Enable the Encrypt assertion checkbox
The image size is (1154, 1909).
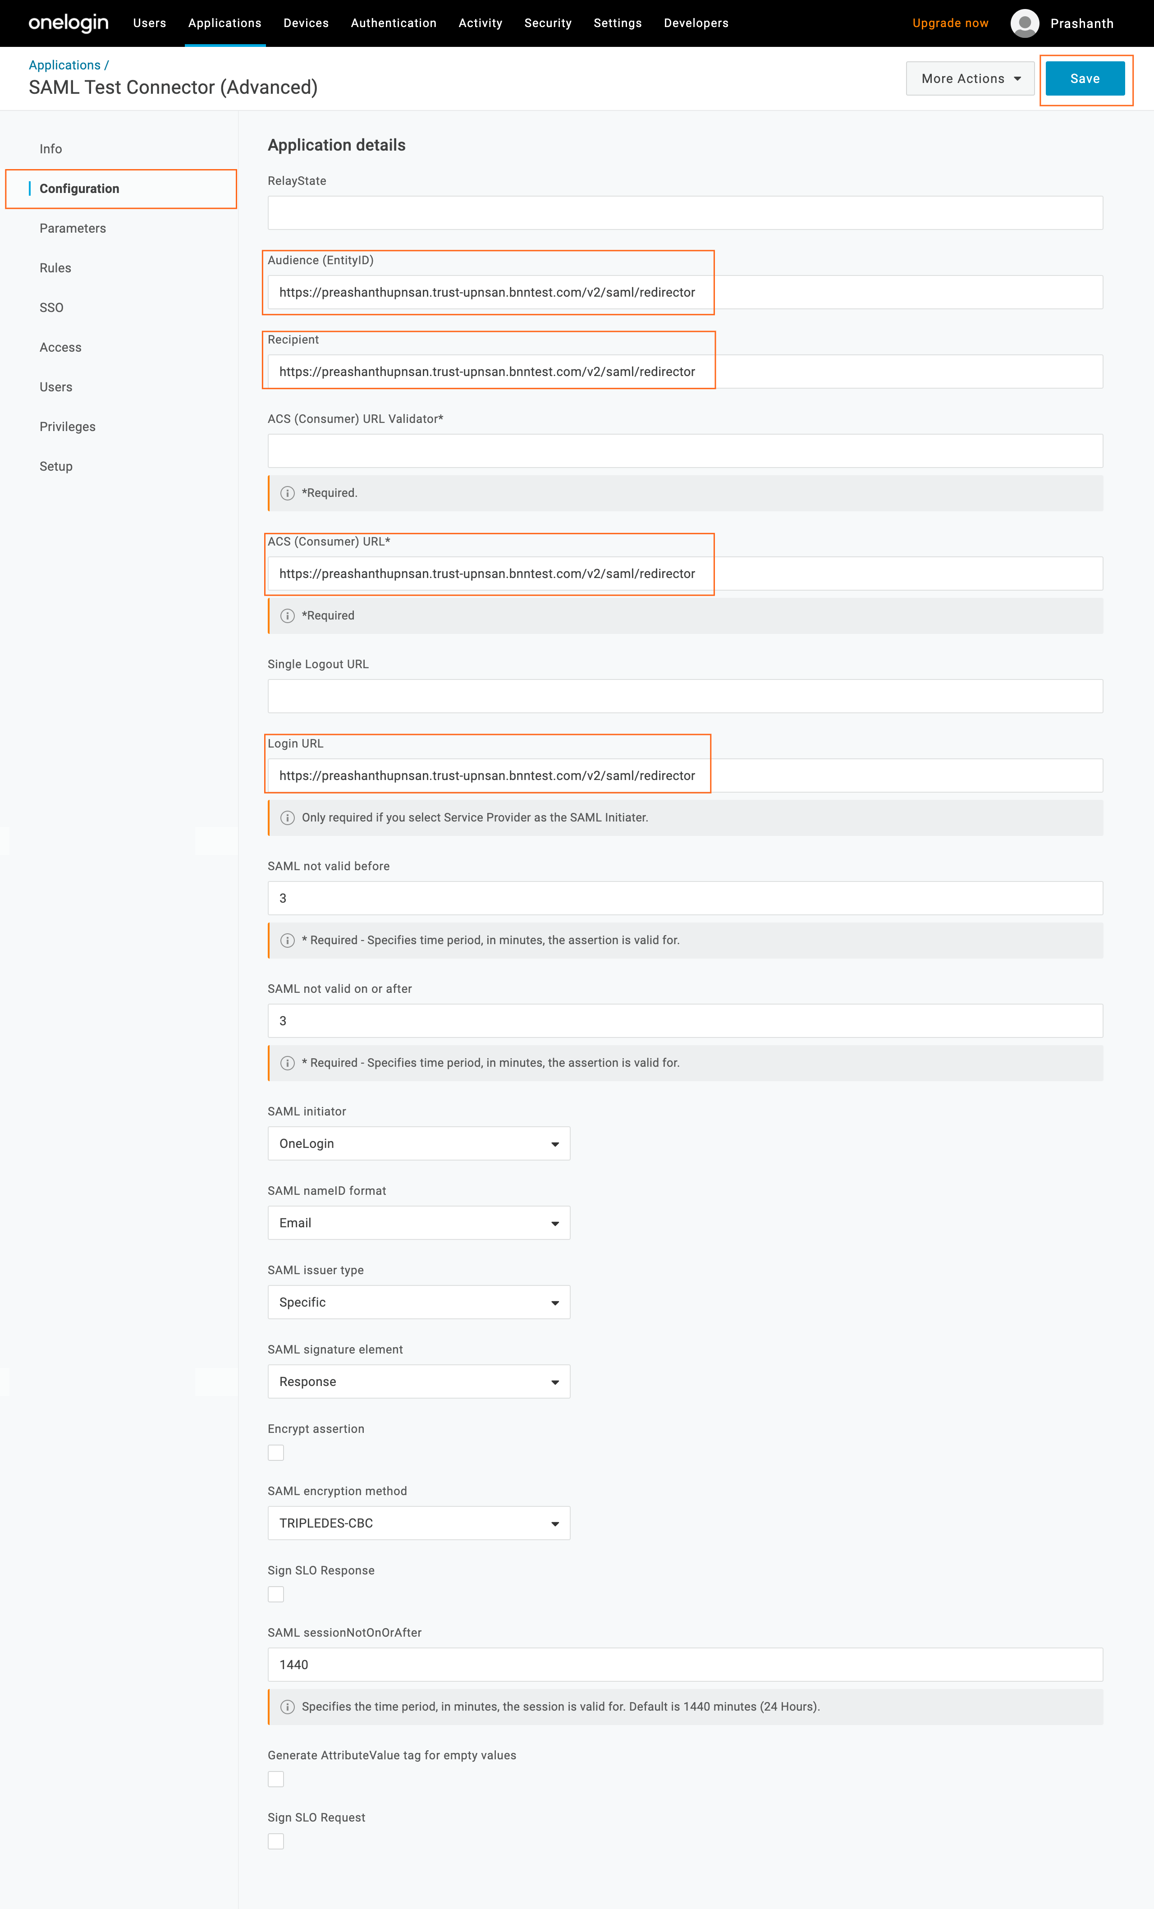coord(276,1453)
